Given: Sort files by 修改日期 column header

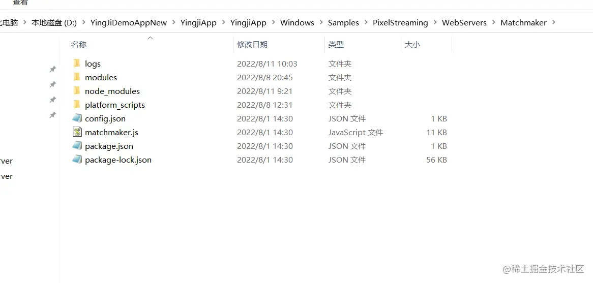Looking at the screenshot, I should point(252,45).
